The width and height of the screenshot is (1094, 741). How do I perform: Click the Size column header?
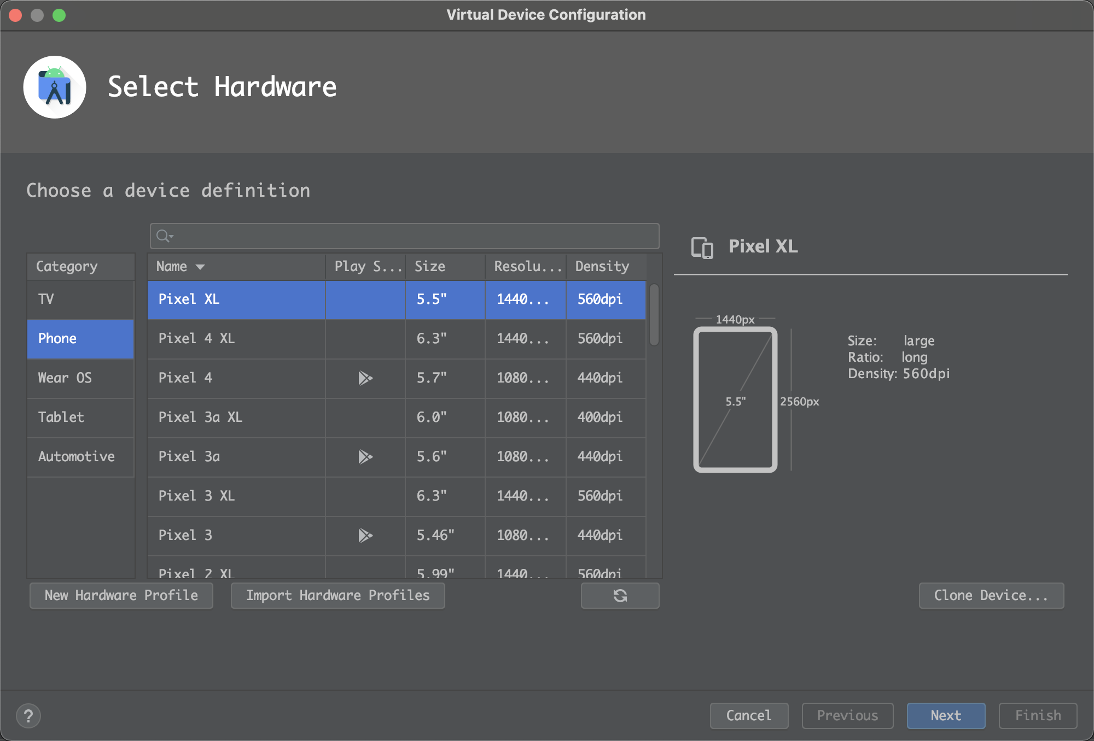(445, 267)
